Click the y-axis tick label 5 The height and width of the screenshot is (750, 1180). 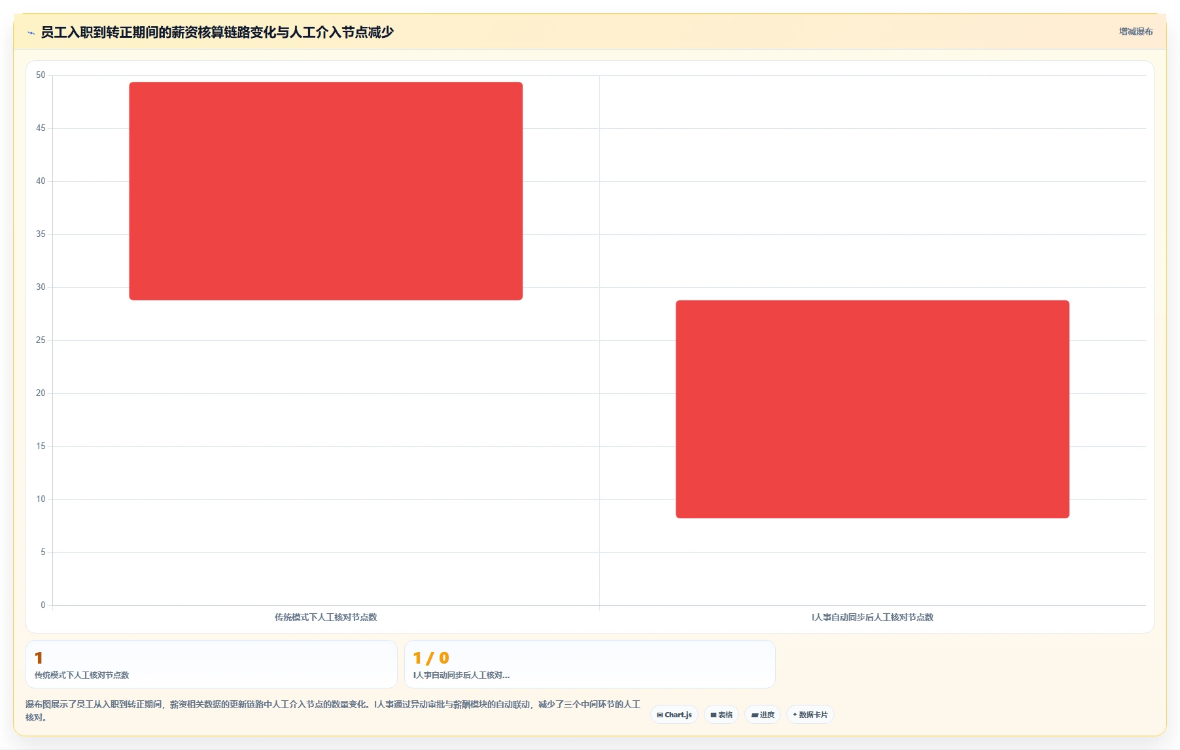(43, 552)
